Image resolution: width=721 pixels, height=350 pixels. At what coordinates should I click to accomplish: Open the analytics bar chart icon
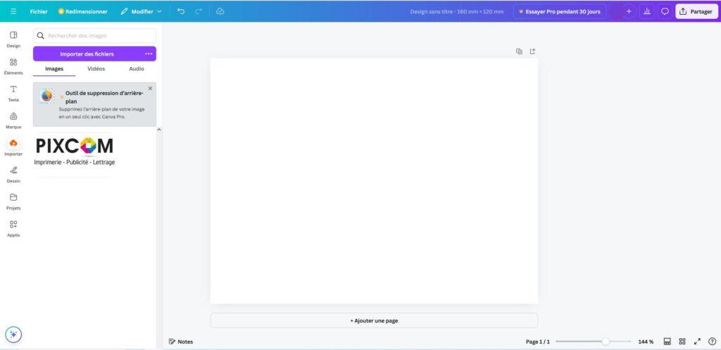(x=646, y=11)
